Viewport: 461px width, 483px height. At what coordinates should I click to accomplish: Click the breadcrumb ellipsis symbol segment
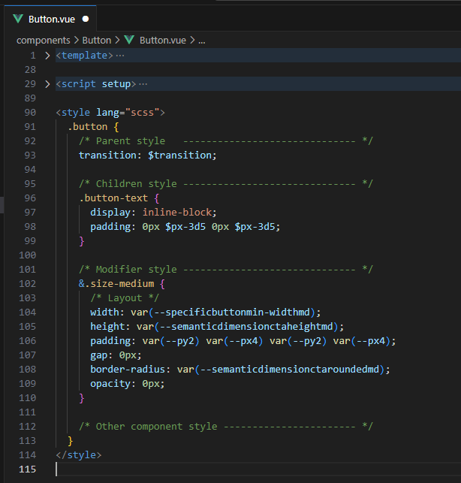tap(202, 41)
